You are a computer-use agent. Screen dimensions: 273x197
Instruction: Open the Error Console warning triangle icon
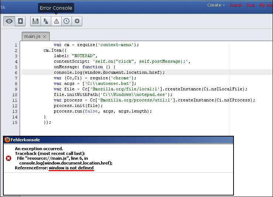coord(56,21)
